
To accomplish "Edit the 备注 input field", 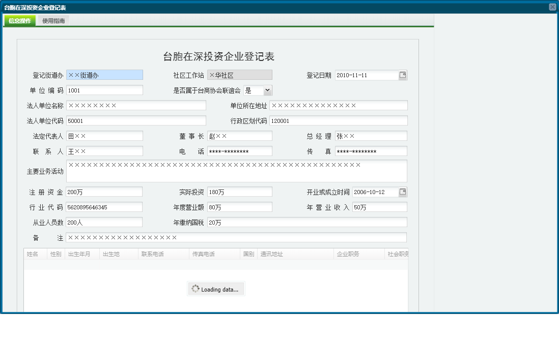I will 237,237.
